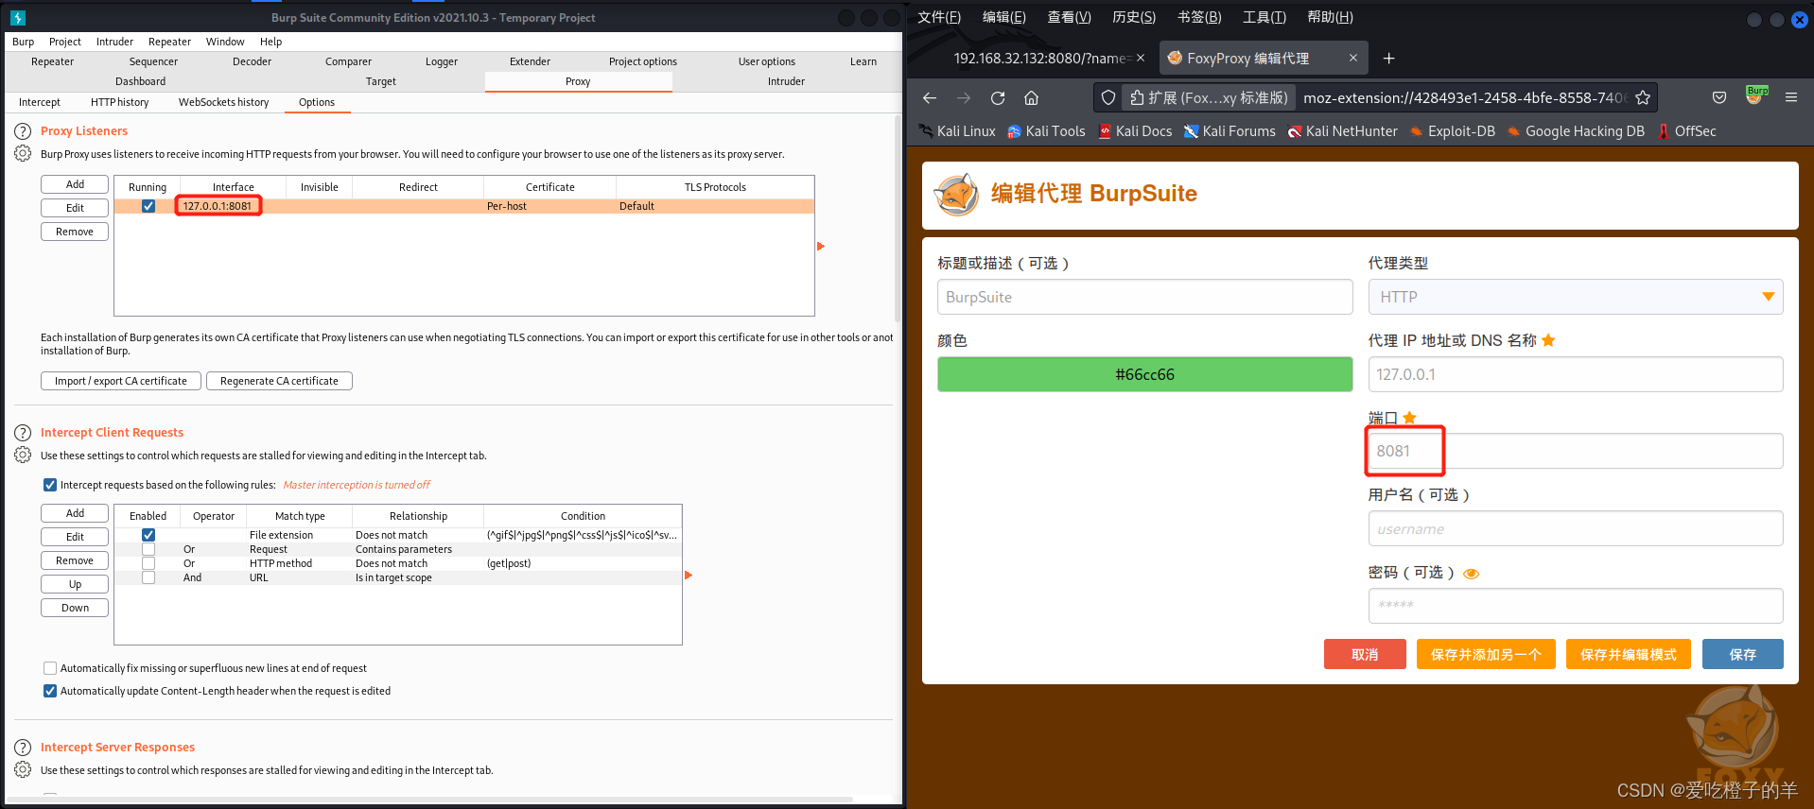This screenshot has height=809, width=1814.
Task: Switch to HTTP history subtab
Action: [119, 102]
